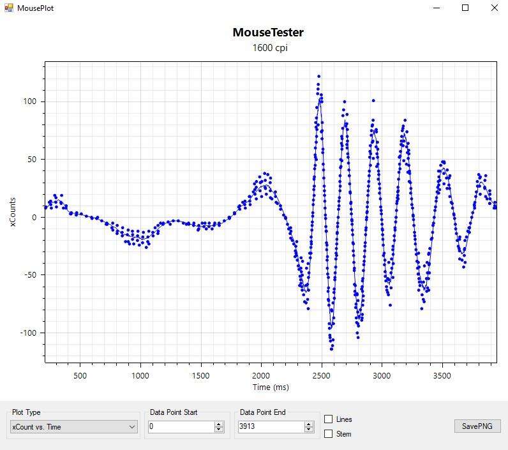Click the Data Point Start input field

(x=180, y=427)
